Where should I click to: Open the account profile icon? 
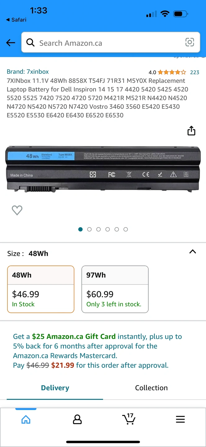77,419
